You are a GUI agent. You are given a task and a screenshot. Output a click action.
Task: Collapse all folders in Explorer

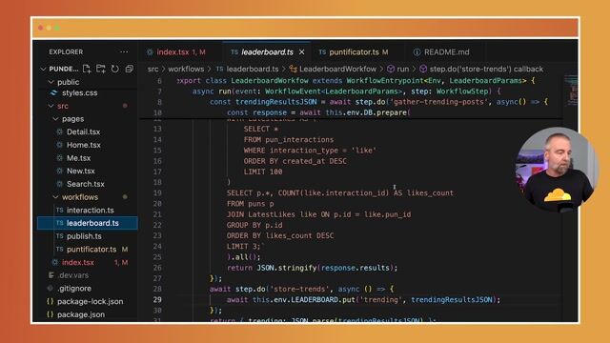tap(130, 70)
